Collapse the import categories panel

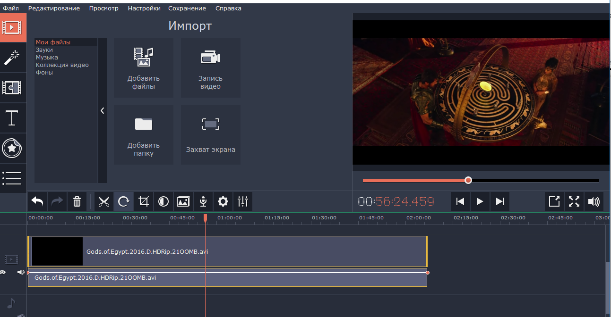click(102, 110)
